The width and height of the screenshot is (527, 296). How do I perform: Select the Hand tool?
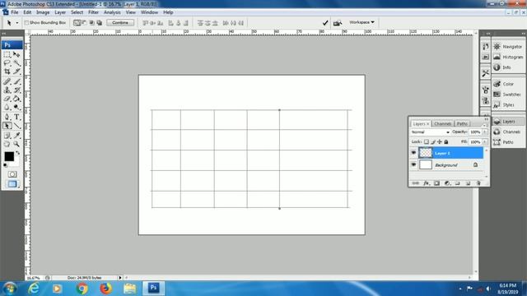pos(7,144)
